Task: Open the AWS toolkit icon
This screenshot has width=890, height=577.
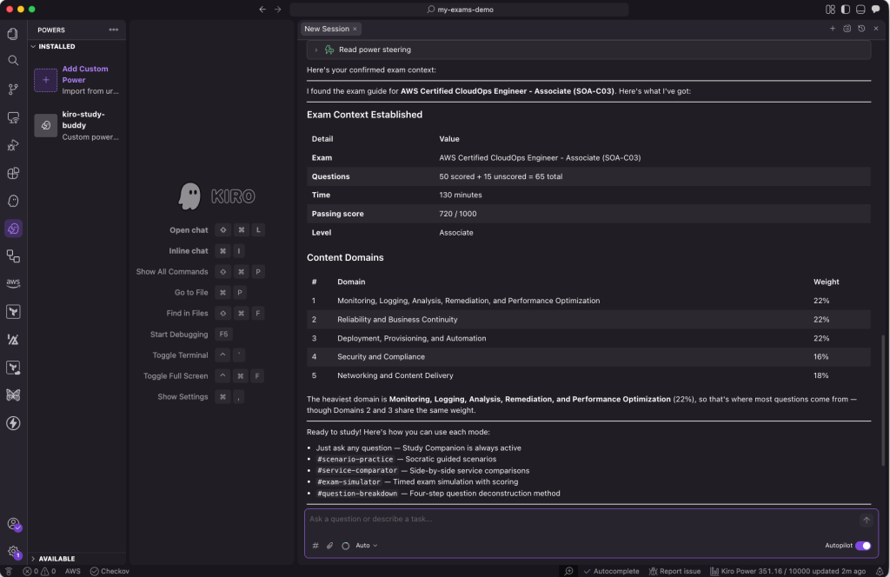Action: pos(13,283)
